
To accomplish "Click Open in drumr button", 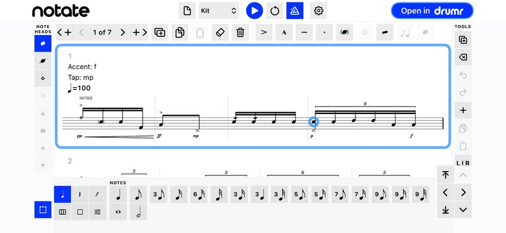I will 432,11.
